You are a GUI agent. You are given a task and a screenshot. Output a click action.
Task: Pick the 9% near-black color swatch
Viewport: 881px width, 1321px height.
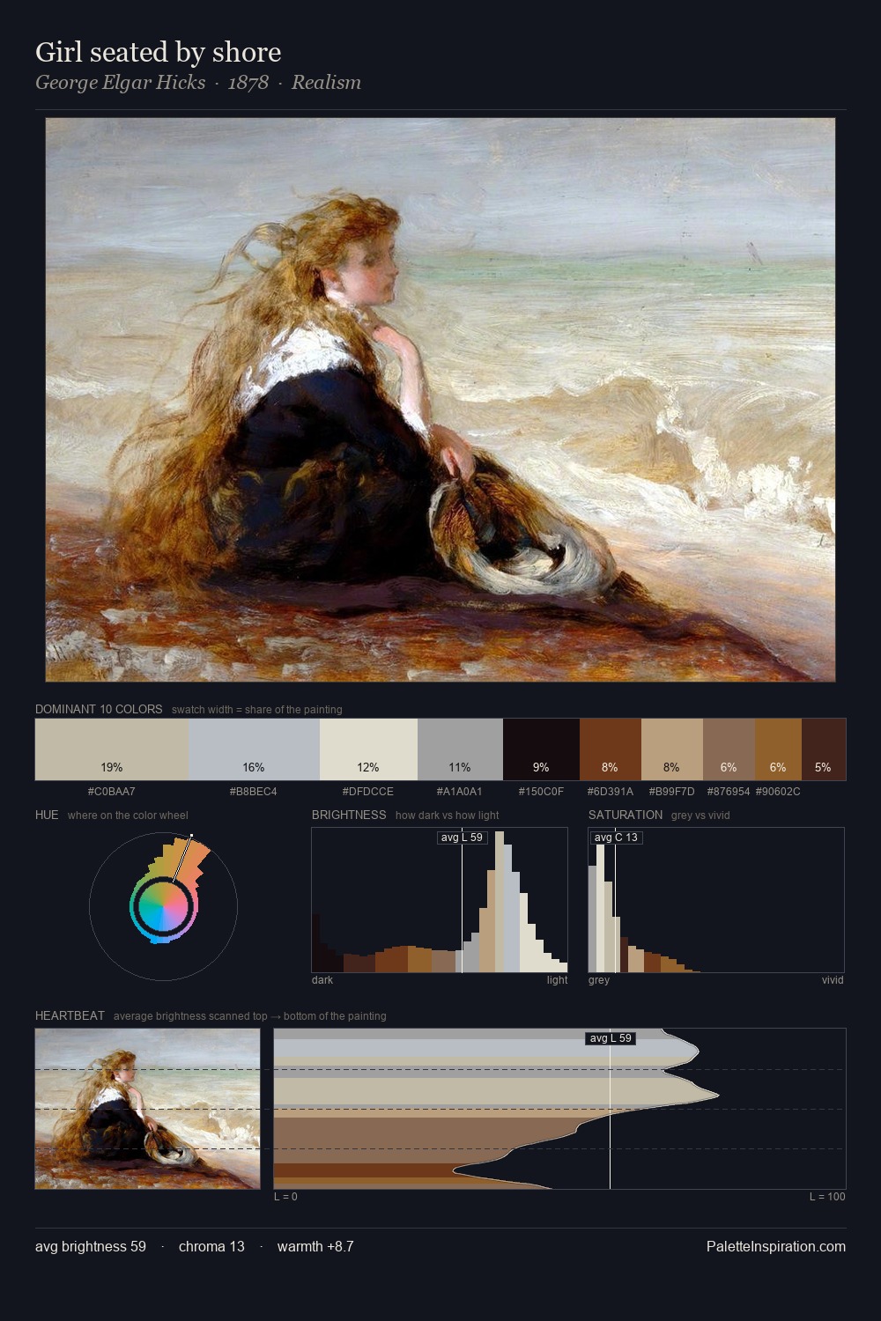(541, 749)
